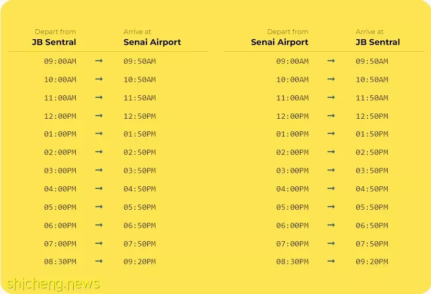Select the Senai Airport arrival heading on the left
Viewport: 431px width, 294px height.
click(152, 42)
